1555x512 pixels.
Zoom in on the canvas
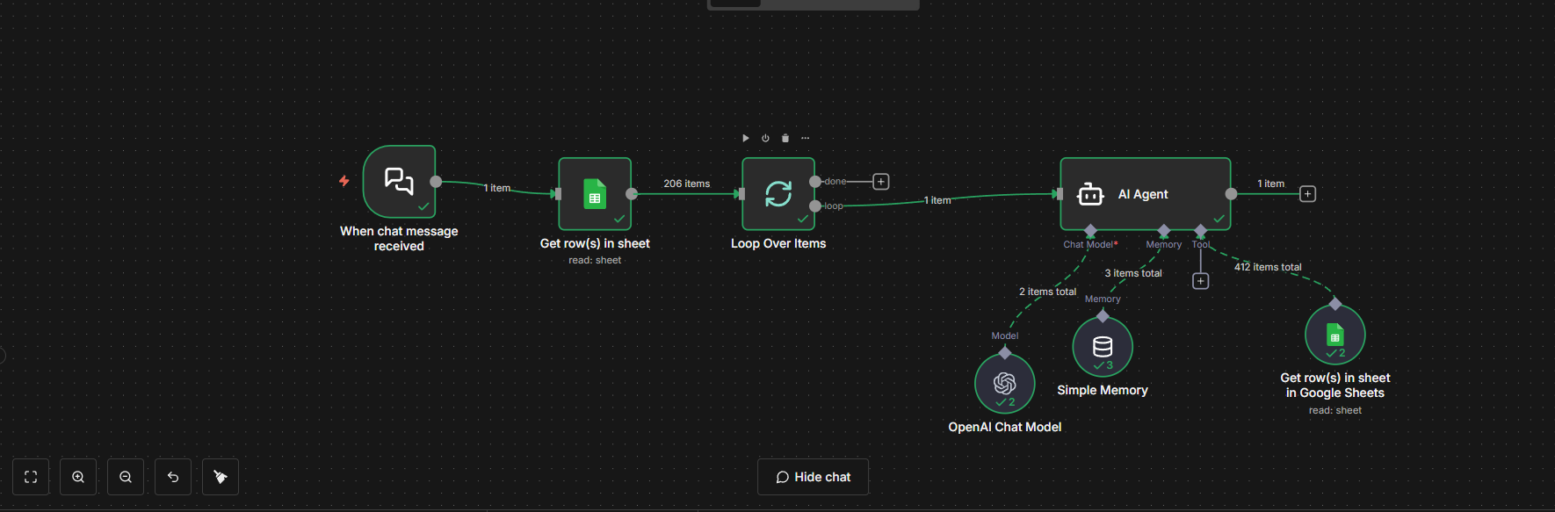click(78, 477)
